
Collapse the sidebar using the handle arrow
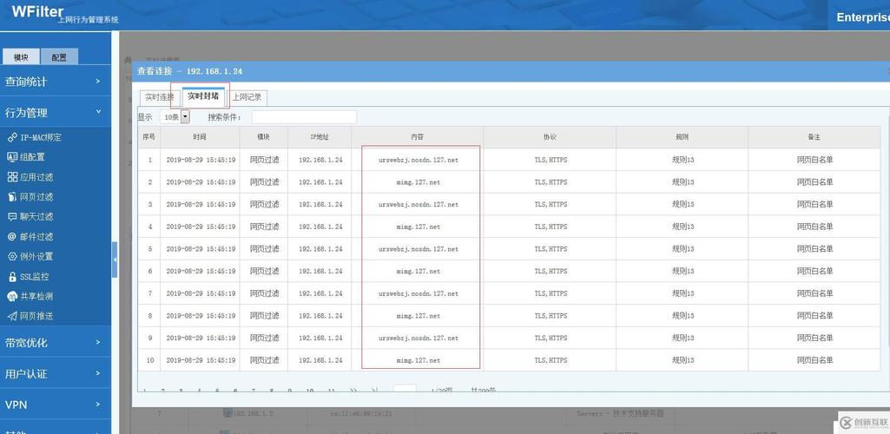pos(115,260)
